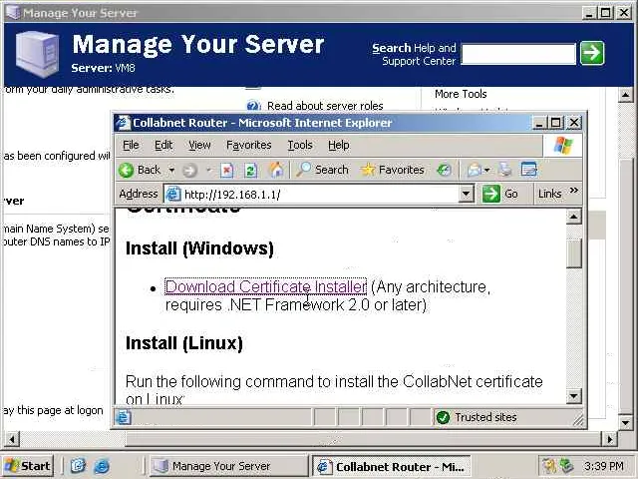The height and width of the screenshot is (479, 638).
Task: Click the Install (Linux) heading text
Action: coord(184,343)
